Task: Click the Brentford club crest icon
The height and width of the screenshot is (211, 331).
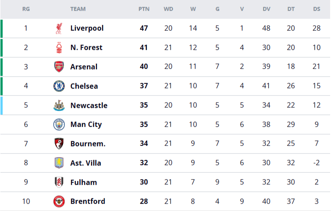Action: click(59, 201)
